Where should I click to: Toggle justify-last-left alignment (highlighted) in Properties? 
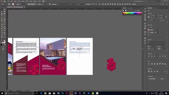[157, 56]
